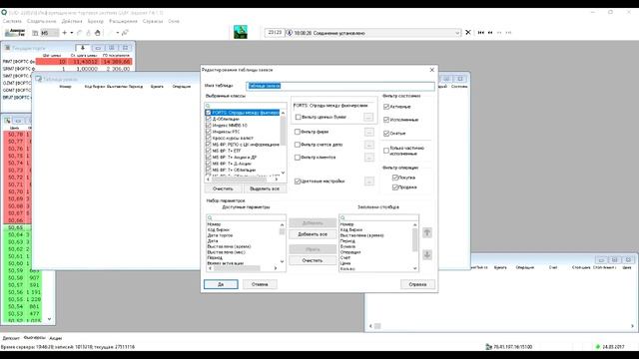Open the ellipsis button beside Цветовые настройки
This screenshot has height=359, width=639.
pos(368,181)
